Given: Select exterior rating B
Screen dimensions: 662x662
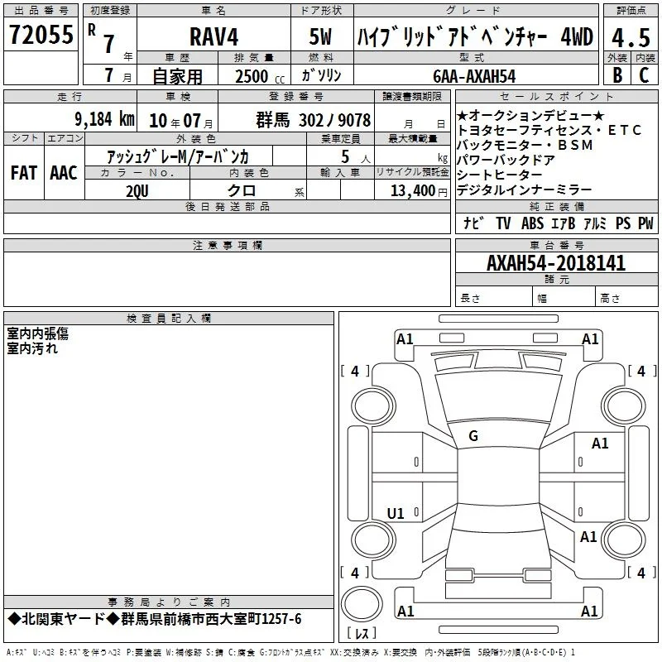Looking at the screenshot, I should 617,74.
